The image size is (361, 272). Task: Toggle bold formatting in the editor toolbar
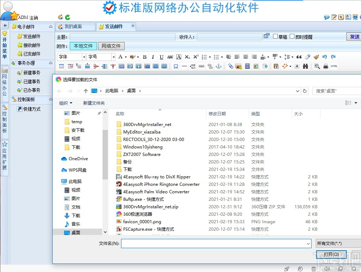[145, 57]
